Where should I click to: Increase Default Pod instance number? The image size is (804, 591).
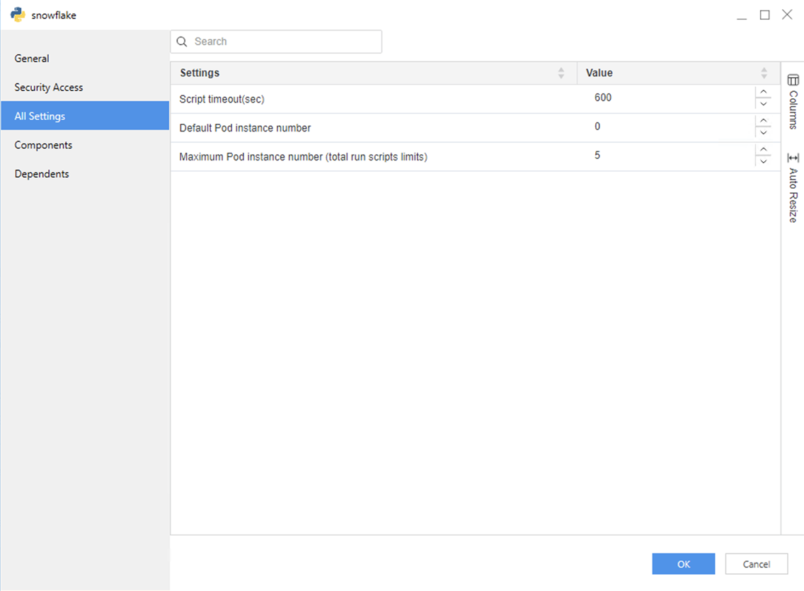pos(763,121)
